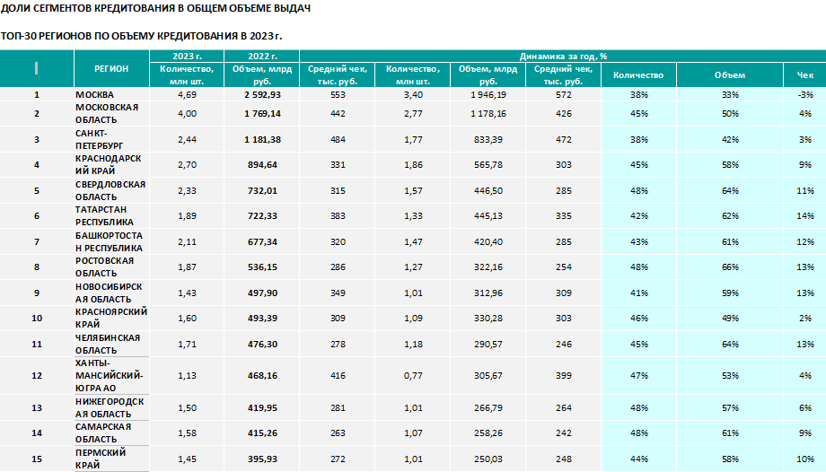This screenshot has width=826, height=472.
Task: Click the 'Динамика за год, %' header
Action: click(563, 56)
